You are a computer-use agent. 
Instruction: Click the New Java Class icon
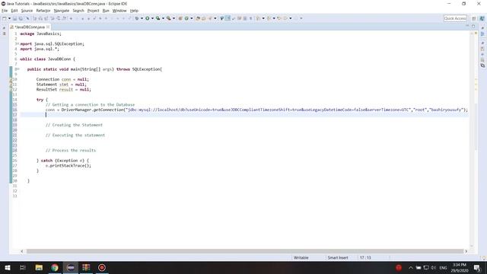(186, 18)
